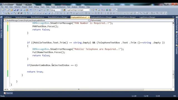Viewport: 178px width, 100px height.
Task: Click the 'Col 49' status bar entry
Action: (x=146, y=96)
